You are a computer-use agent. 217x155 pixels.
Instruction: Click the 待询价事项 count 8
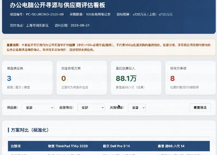point(173,78)
